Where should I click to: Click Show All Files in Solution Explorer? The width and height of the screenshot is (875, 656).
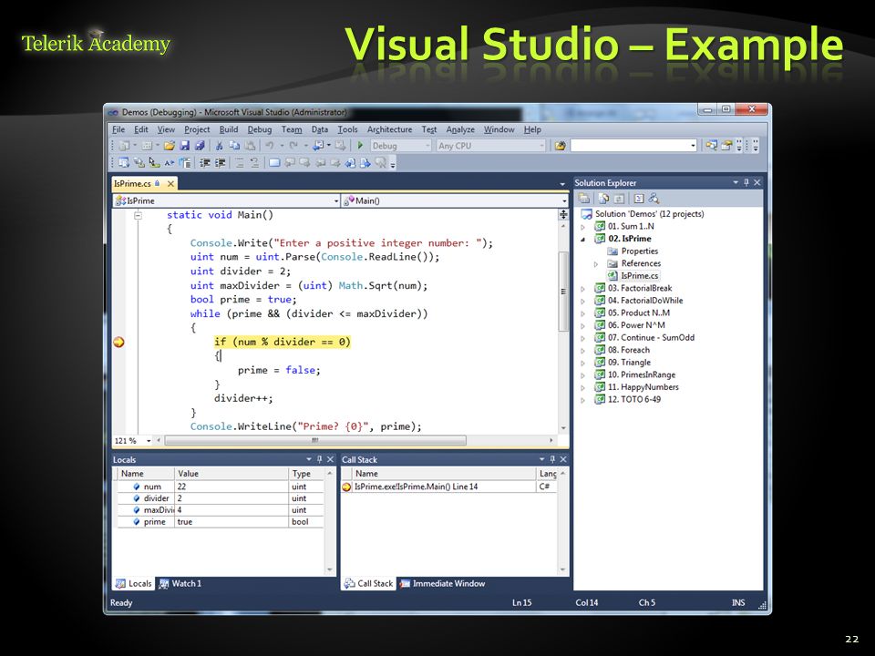coord(603,199)
